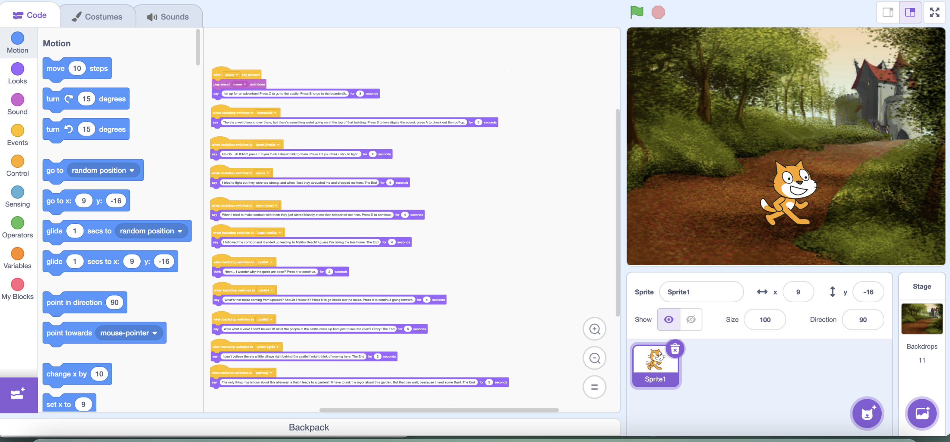Image resolution: width=950 pixels, height=442 pixels.
Task: Select the Stage backdrop thumbnail
Action: (x=922, y=319)
